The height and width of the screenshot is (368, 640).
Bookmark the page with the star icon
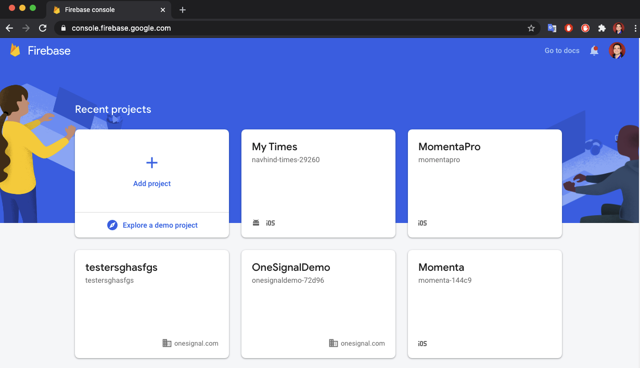531,28
